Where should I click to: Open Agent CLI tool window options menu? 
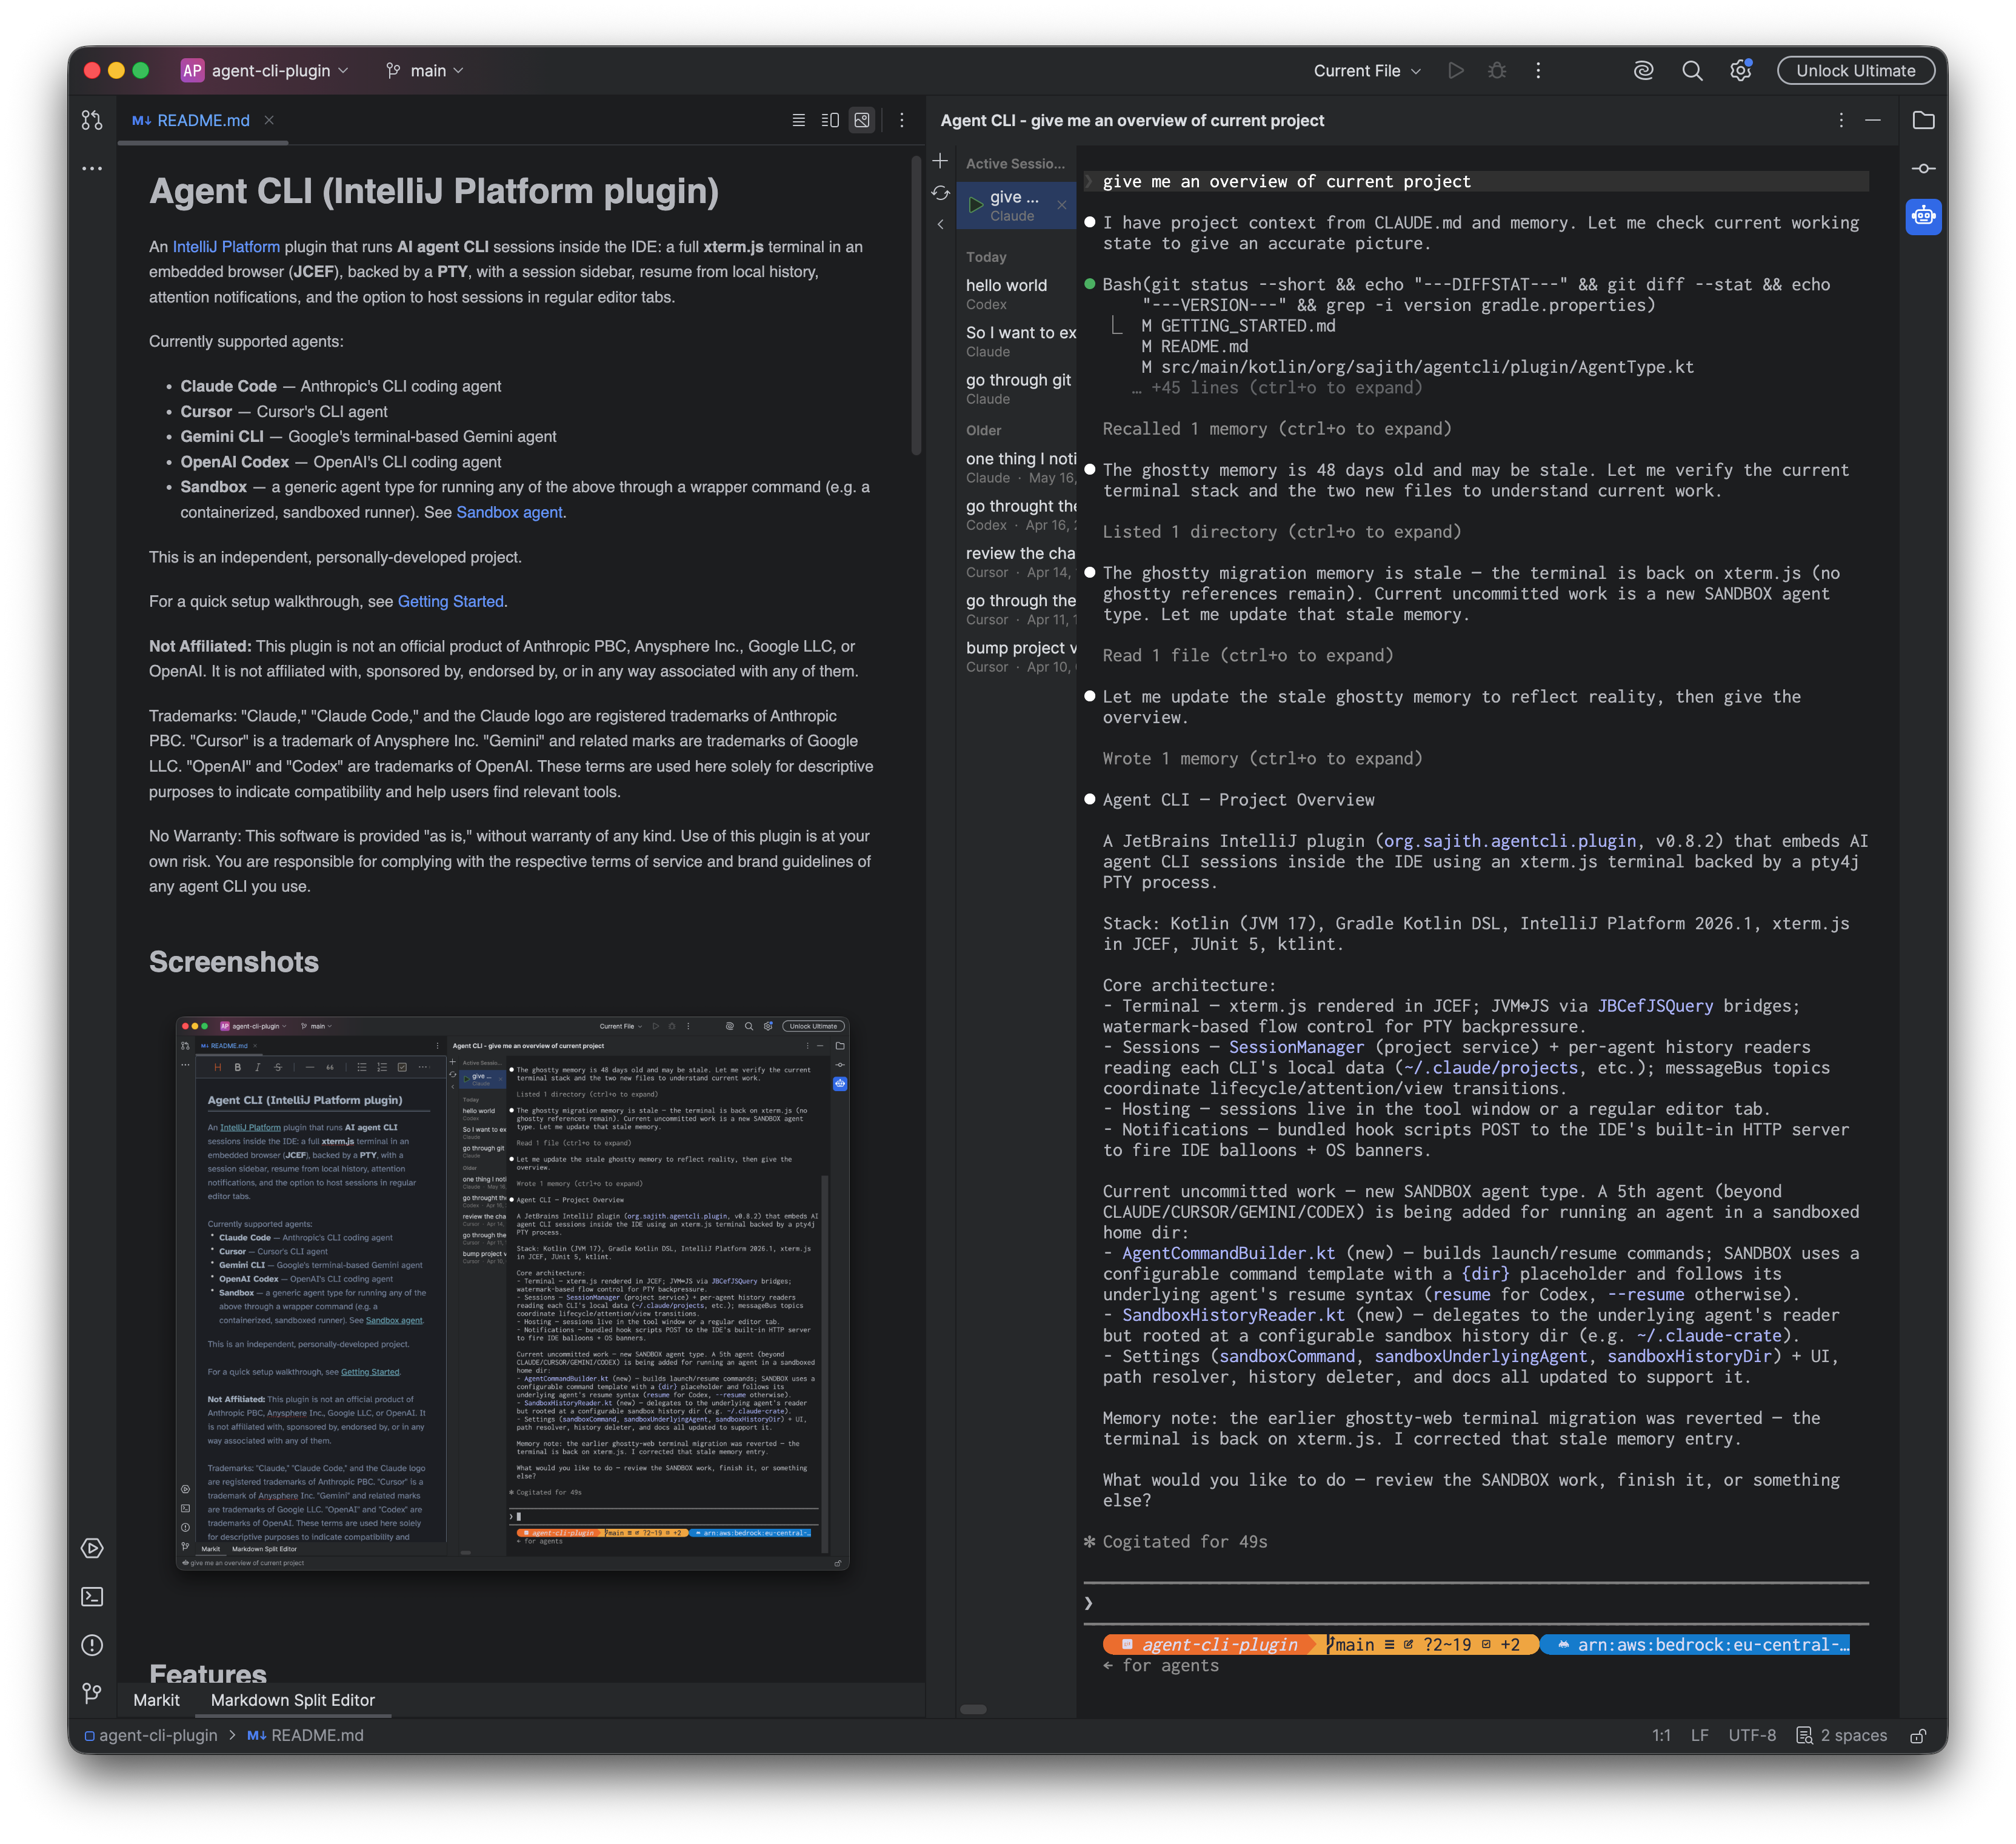(1841, 120)
